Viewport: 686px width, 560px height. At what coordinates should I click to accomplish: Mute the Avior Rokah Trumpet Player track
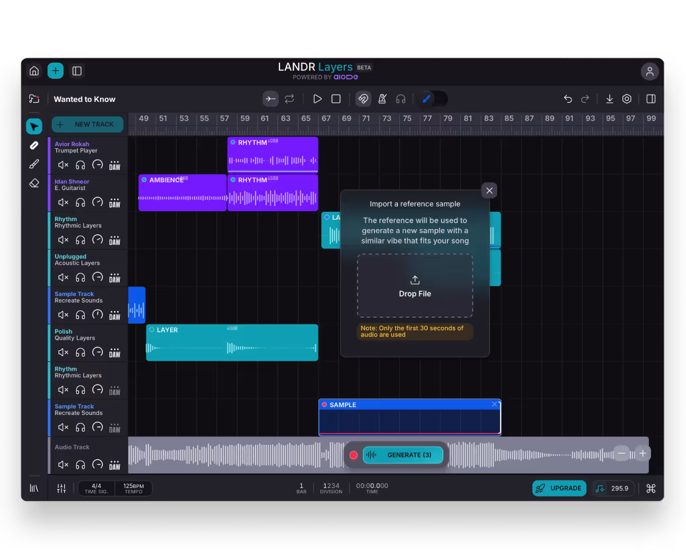pyautogui.click(x=64, y=165)
